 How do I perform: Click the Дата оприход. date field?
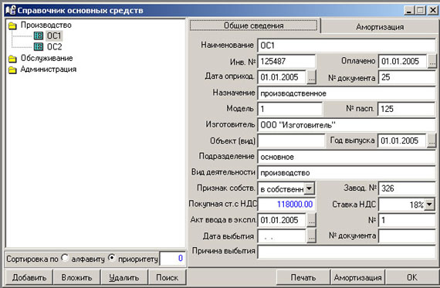pos(282,77)
